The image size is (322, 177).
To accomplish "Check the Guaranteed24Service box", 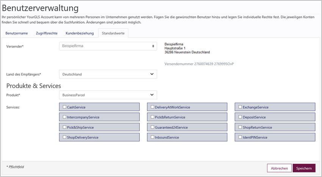I will [x=152, y=127].
